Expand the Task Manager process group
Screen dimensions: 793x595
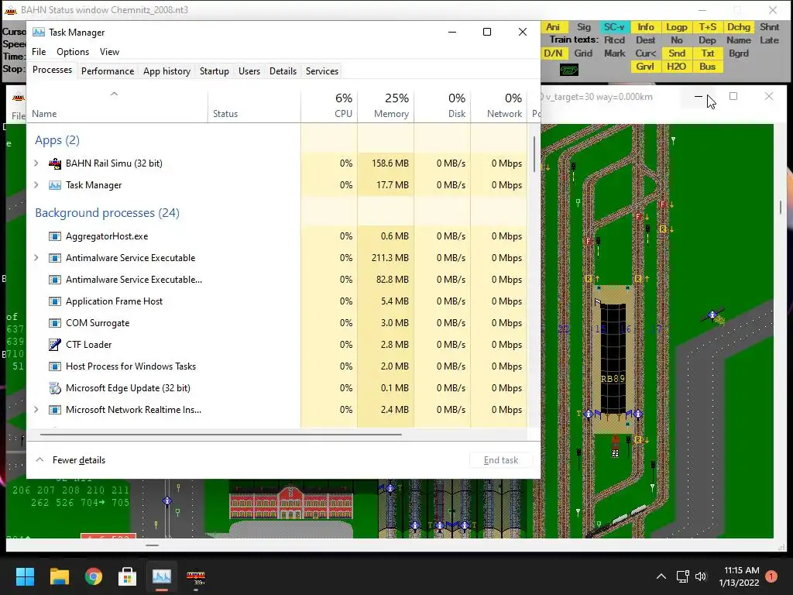click(36, 185)
